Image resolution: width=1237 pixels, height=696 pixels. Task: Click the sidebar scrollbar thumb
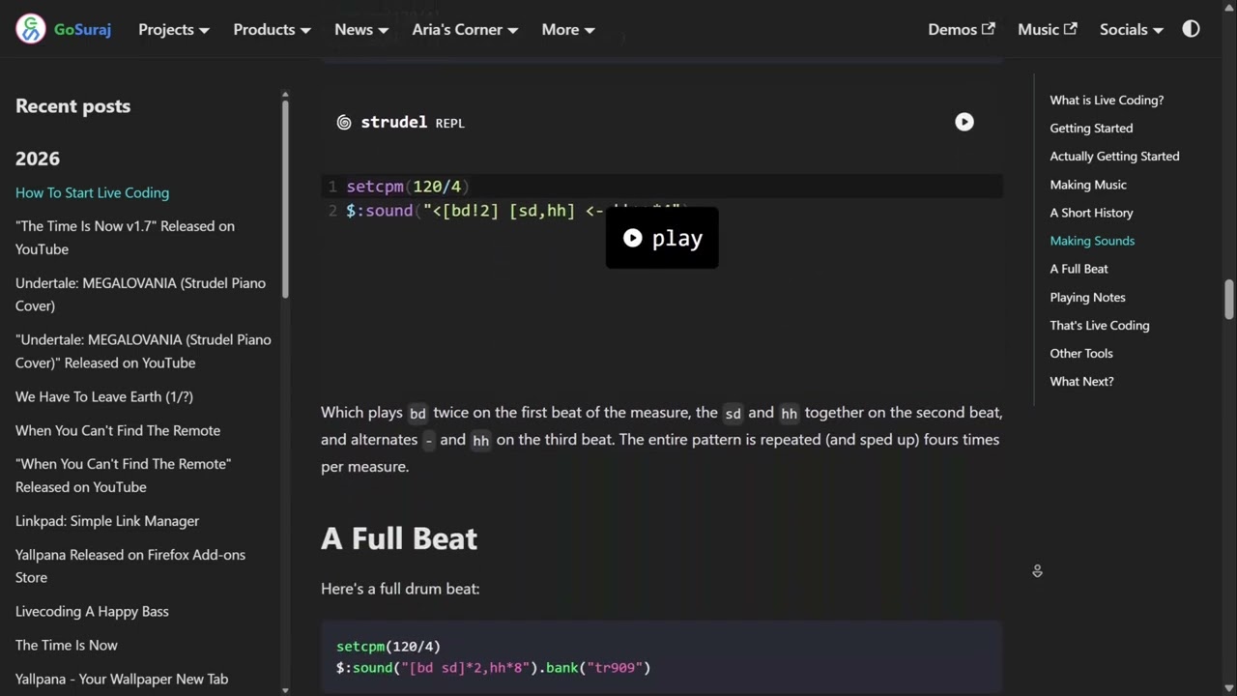(x=285, y=198)
